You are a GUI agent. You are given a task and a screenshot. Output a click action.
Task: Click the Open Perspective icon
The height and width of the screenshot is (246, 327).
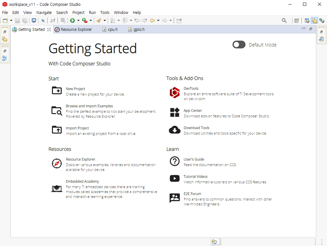(297, 20)
